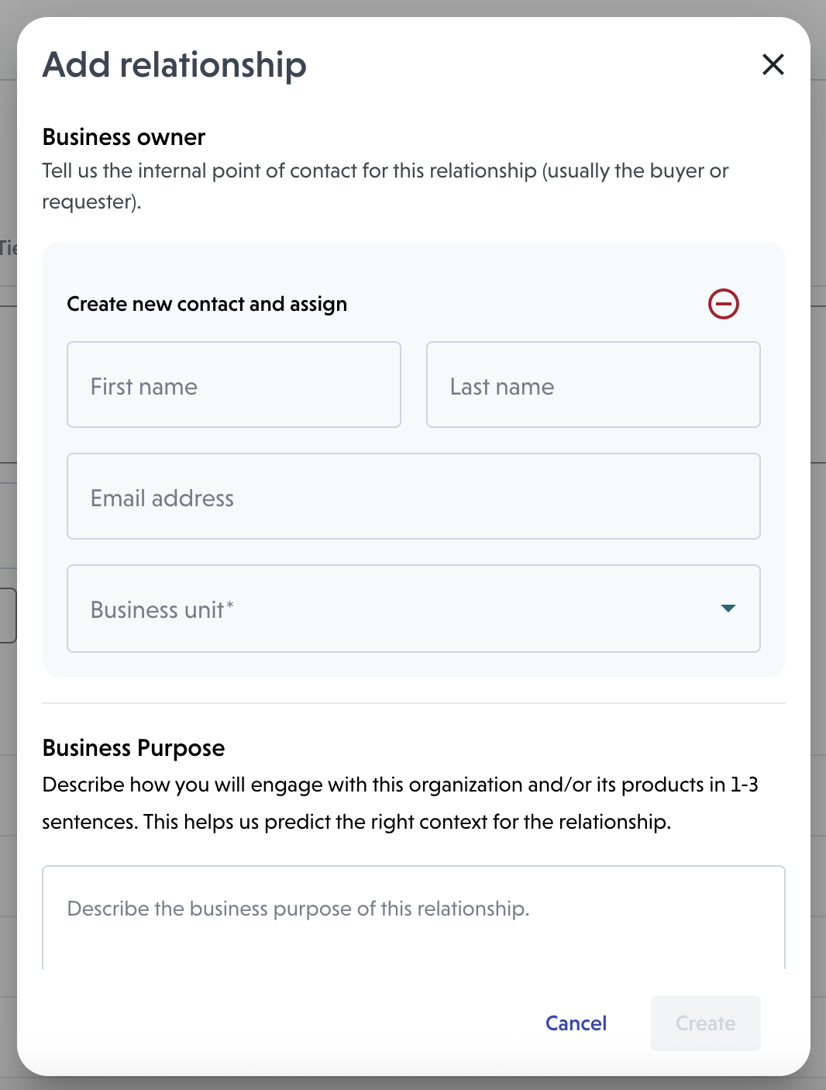Click the Add relationship dialog title

[174, 65]
